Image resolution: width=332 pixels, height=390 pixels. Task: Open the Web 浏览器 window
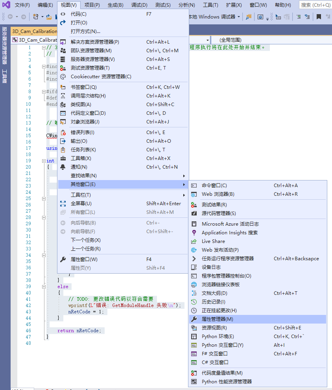(x=218, y=194)
